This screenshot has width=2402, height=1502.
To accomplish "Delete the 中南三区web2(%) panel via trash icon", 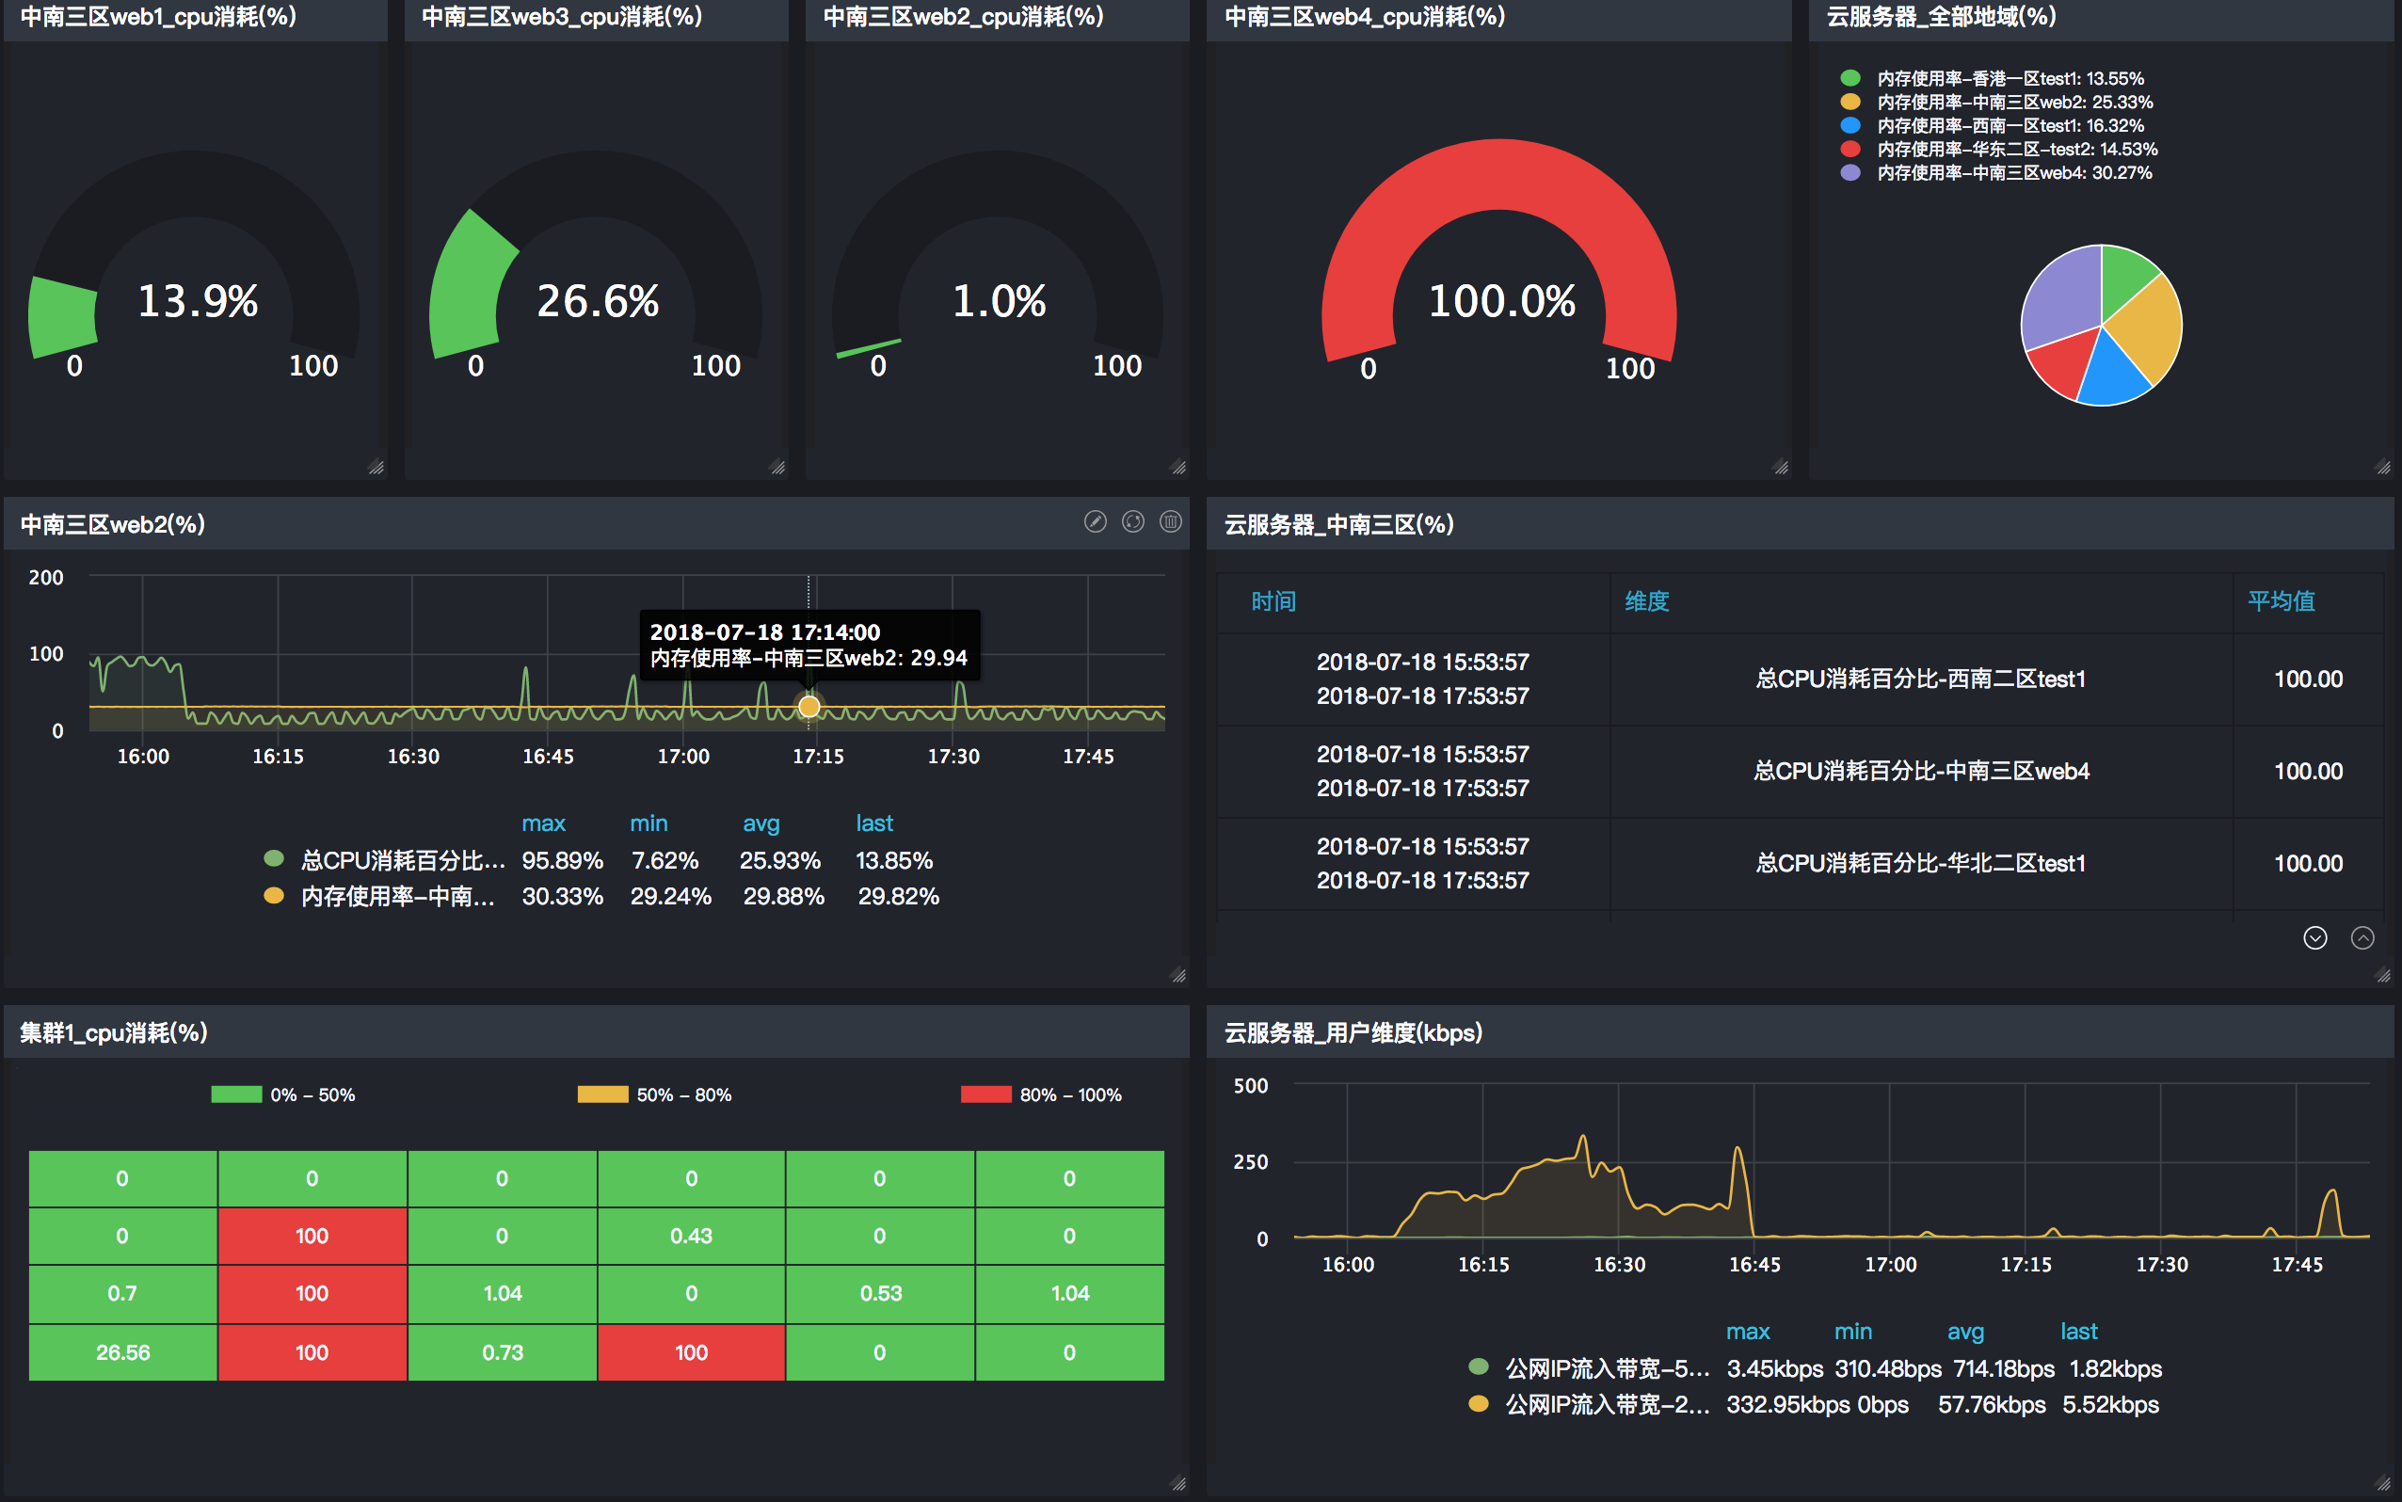I will (1170, 521).
